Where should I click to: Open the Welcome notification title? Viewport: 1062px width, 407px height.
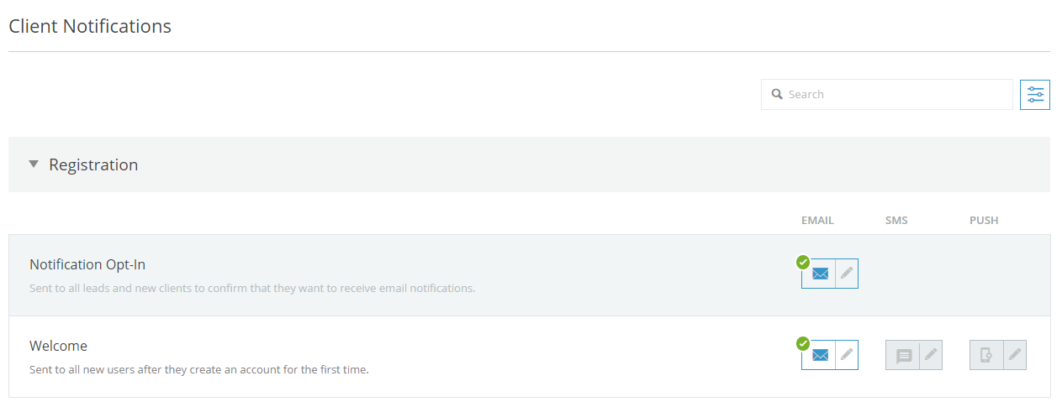coord(58,346)
